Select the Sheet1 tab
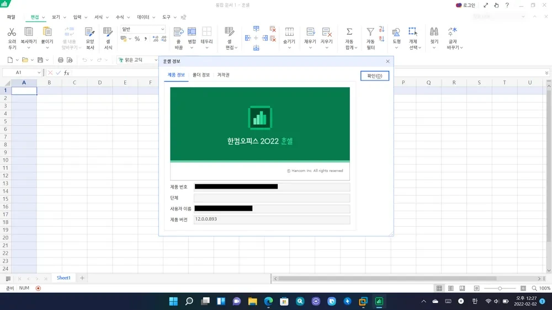 click(63, 278)
